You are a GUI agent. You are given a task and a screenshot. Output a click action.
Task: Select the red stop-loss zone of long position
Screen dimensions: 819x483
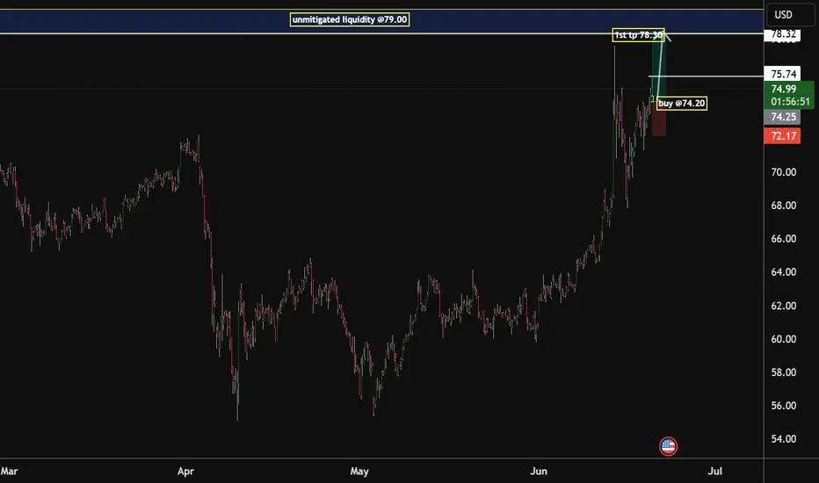tap(659, 119)
